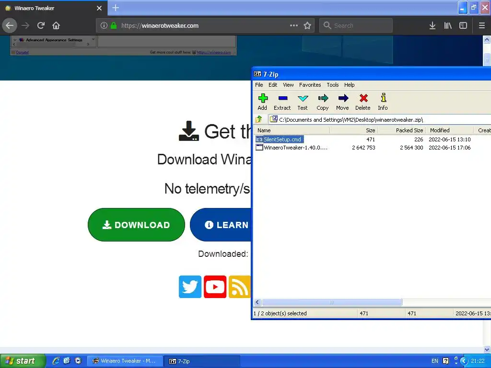Click 7-Zip horizontal scrollbar left arrow

pyautogui.click(x=257, y=302)
